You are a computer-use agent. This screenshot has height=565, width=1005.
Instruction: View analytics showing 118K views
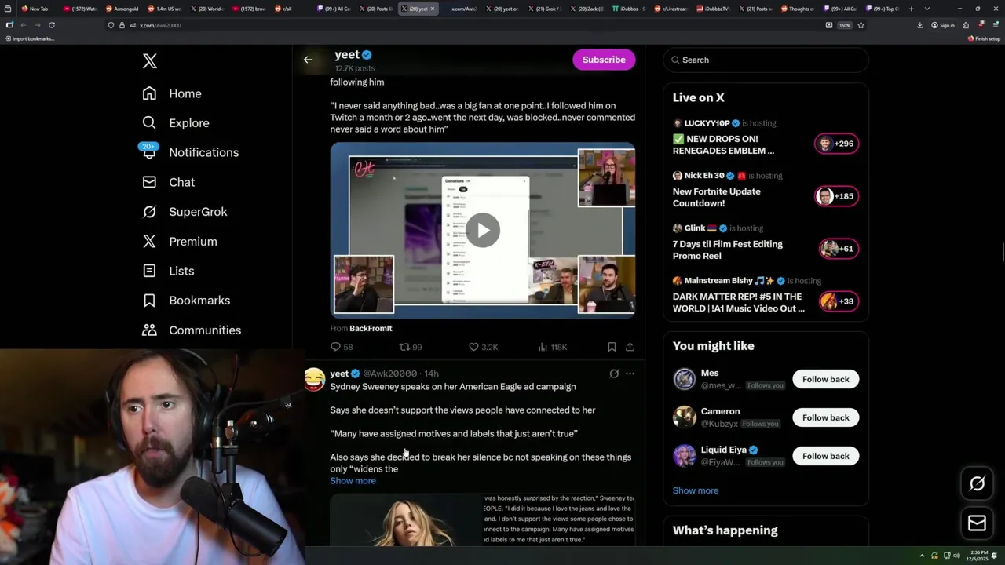553,347
